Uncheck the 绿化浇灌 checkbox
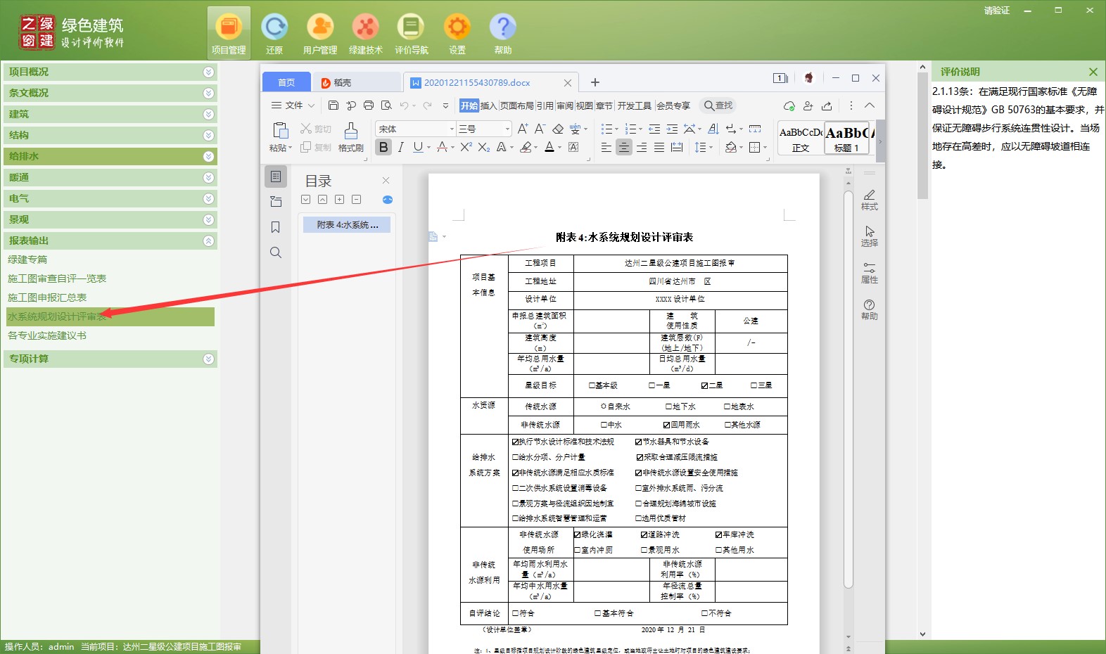1106x654 pixels. click(x=577, y=534)
